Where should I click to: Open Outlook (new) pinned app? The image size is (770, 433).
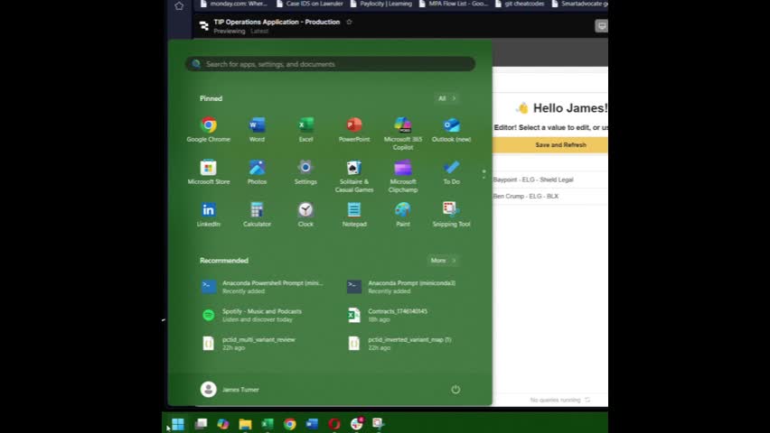coord(451,126)
